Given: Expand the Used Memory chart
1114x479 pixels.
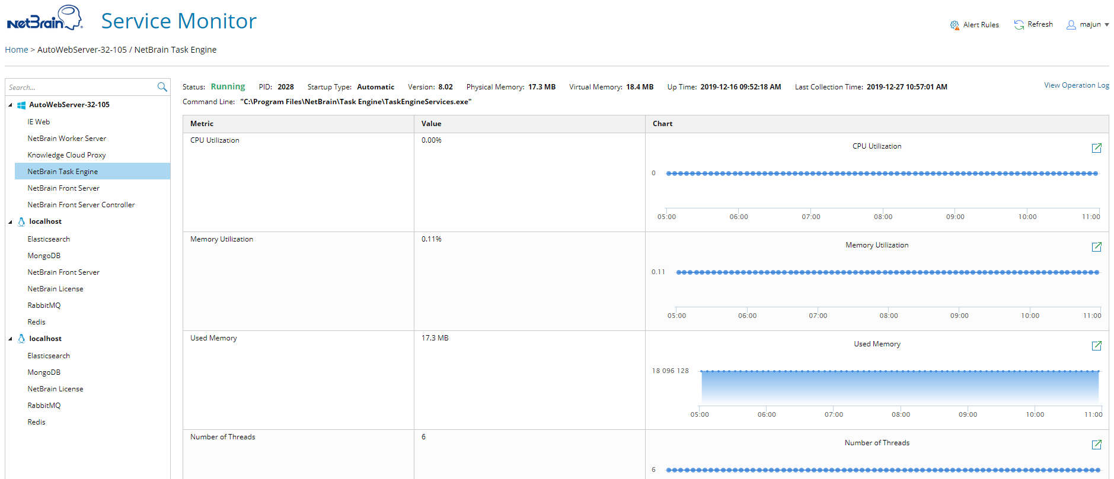Looking at the screenshot, I should 1097,346.
